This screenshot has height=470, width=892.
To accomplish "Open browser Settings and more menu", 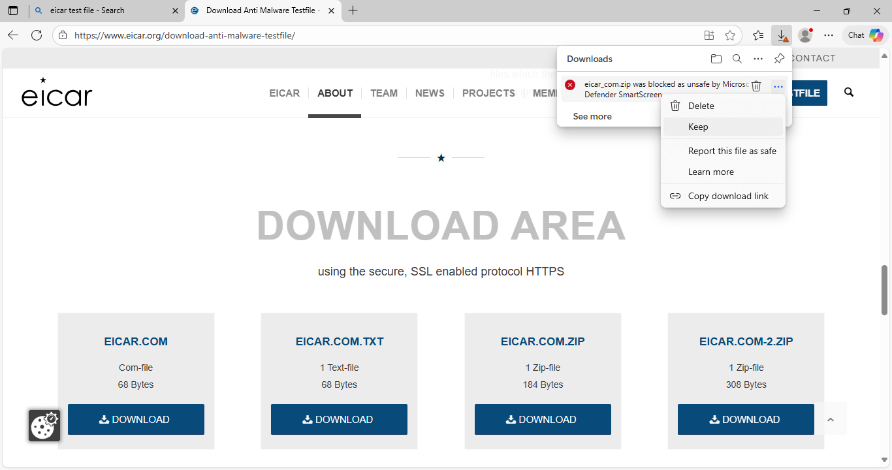I will [829, 35].
